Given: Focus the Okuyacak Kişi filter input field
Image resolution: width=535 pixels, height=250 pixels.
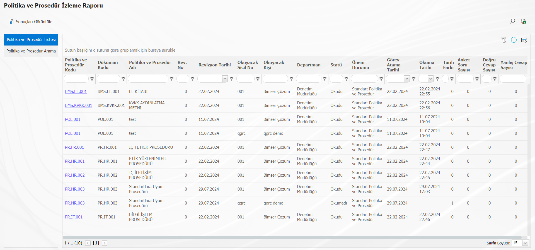Looking at the screenshot, I should click(275, 79).
